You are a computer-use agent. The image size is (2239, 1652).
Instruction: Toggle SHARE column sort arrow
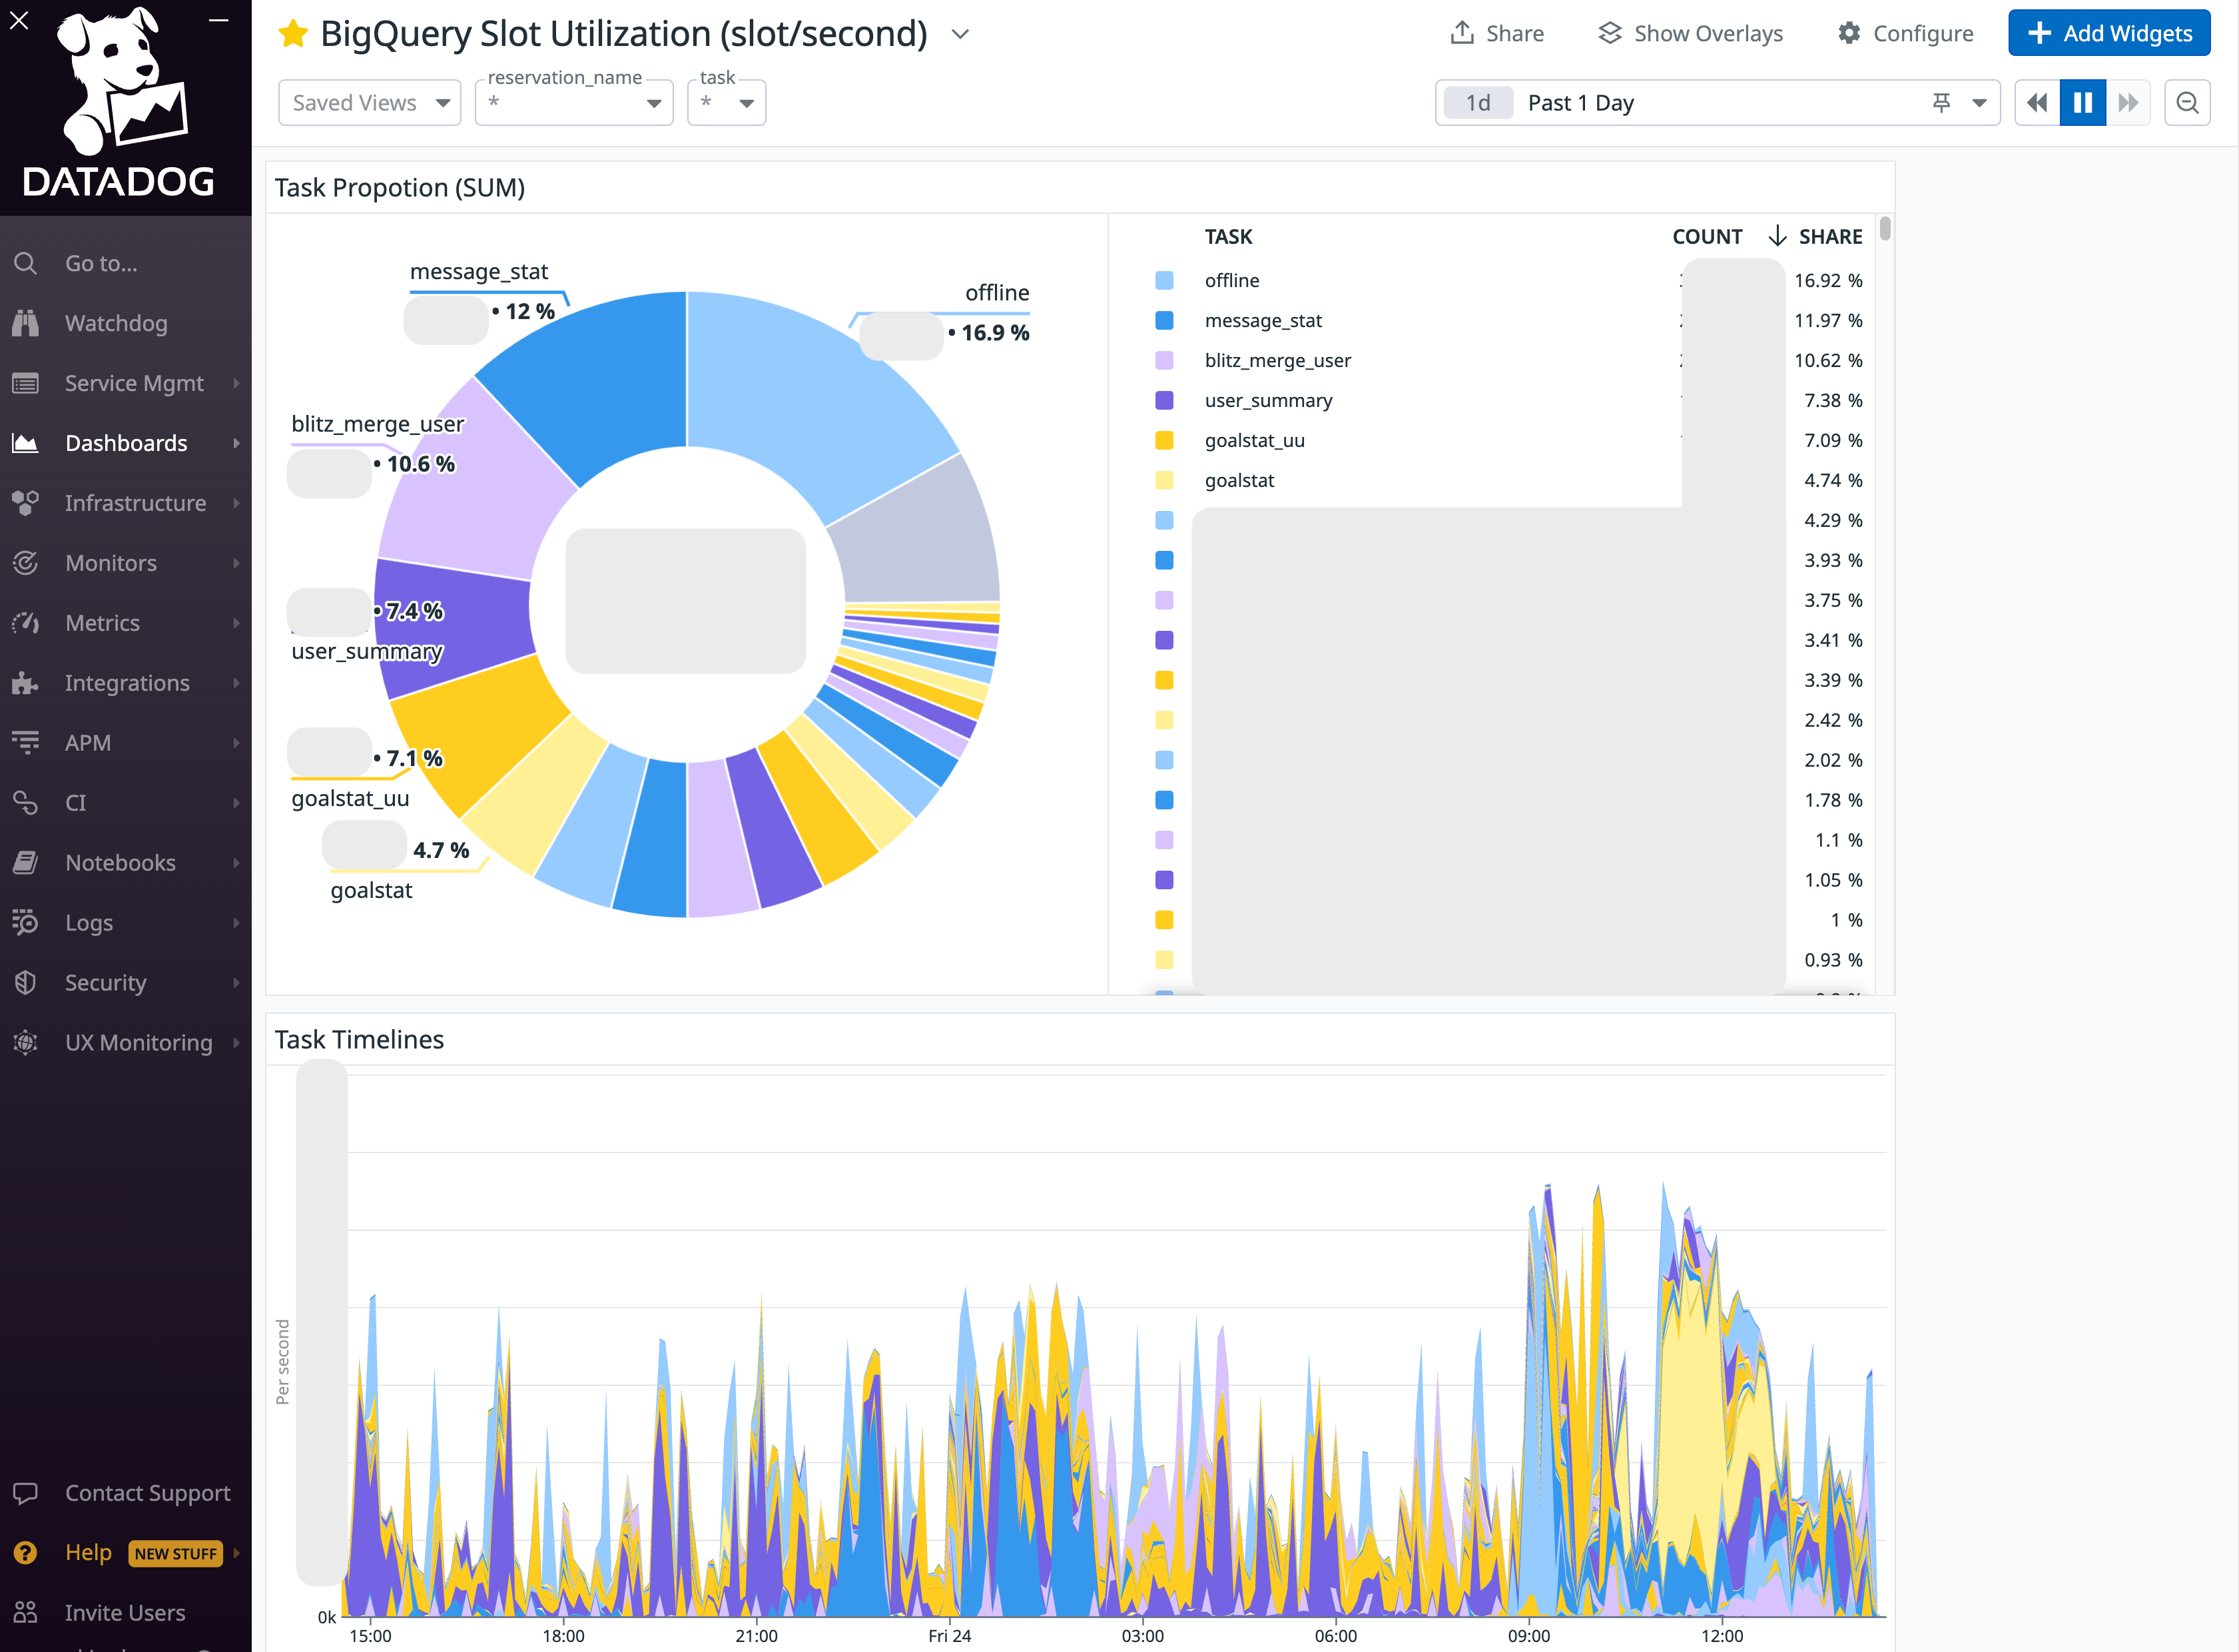coord(1777,236)
